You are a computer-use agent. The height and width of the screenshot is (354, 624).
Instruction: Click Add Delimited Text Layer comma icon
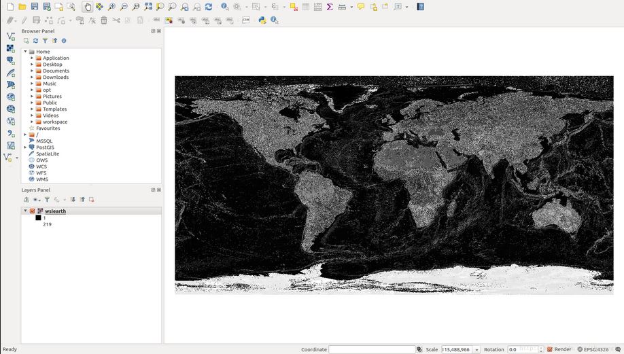coord(11,133)
